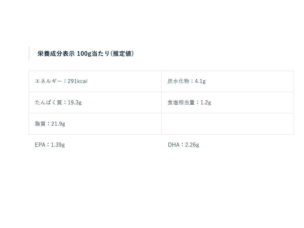
Task: Click the 食塩相当量 label
Action: (x=181, y=103)
